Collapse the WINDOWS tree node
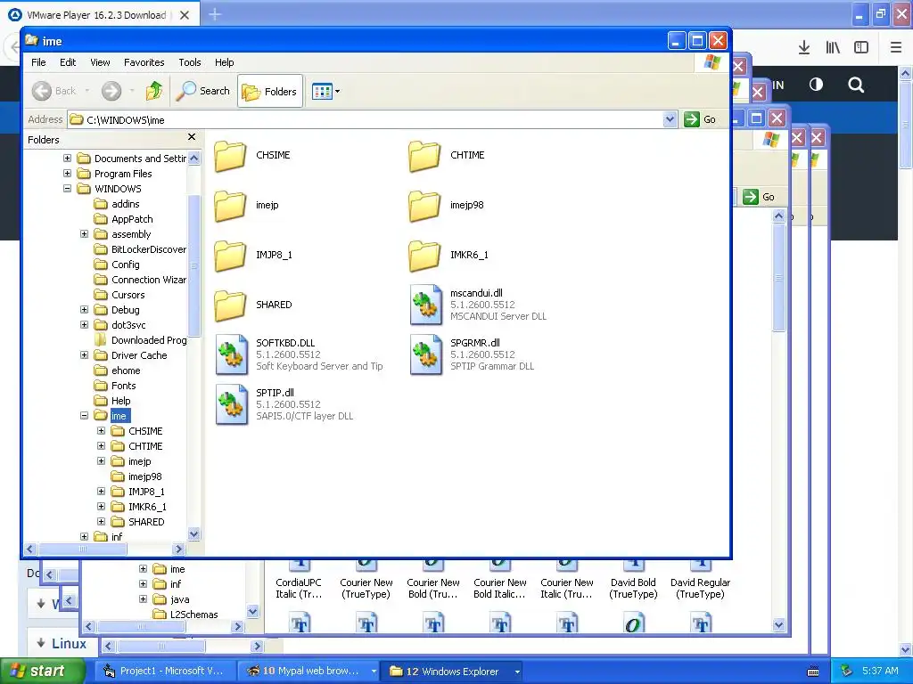Viewport: 913px width, 684px height. [68, 189]
